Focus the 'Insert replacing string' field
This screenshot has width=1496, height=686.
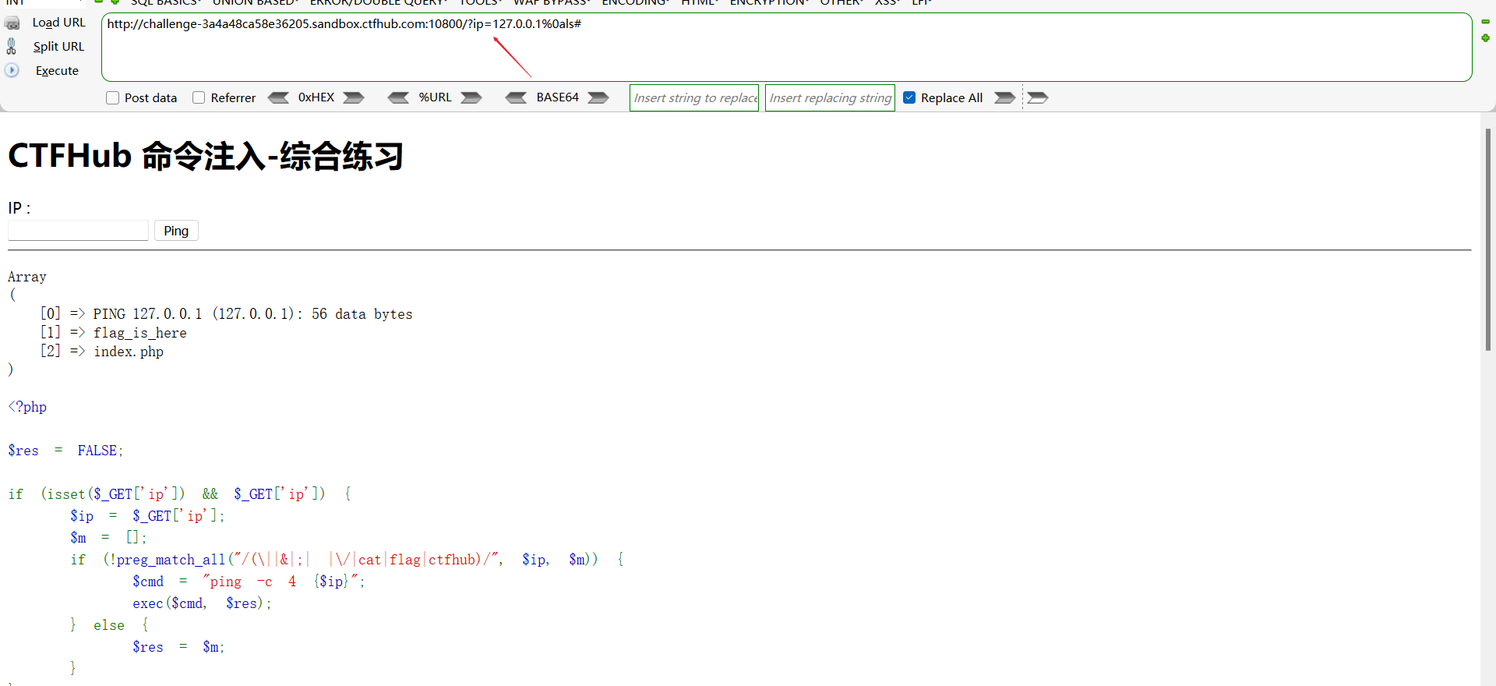click(830, 97)
